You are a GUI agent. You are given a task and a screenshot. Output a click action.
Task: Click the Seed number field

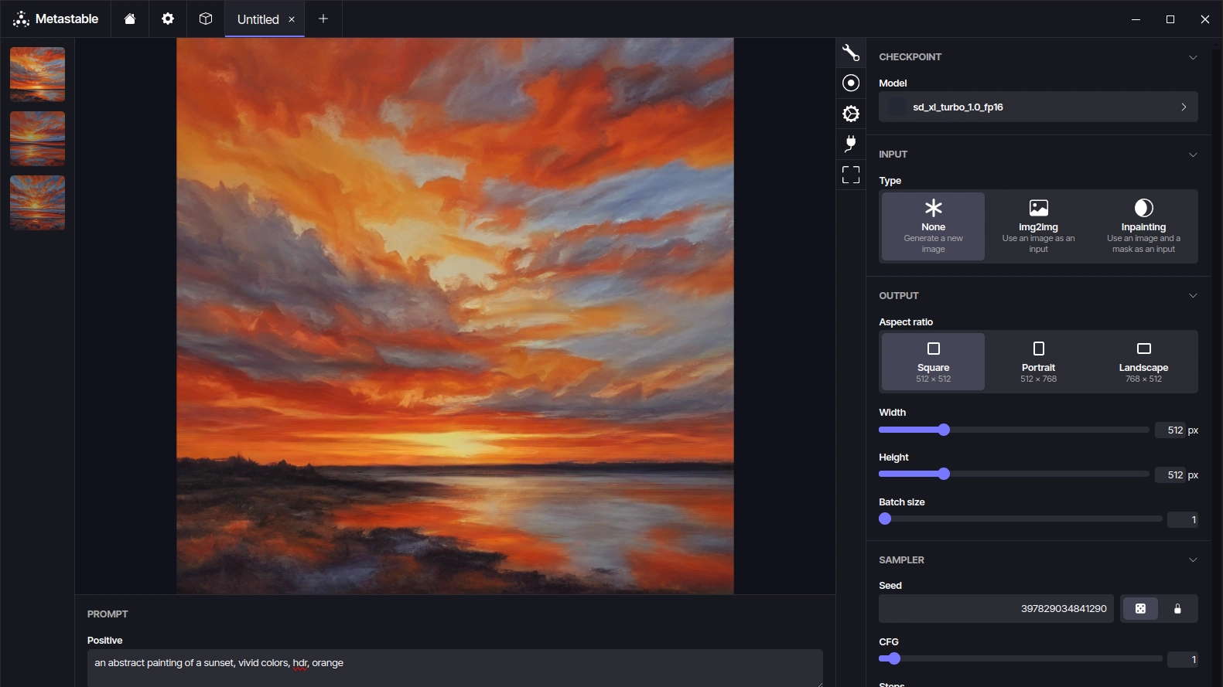point(996,609)
